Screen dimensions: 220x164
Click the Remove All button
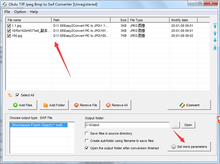(116, 105)
